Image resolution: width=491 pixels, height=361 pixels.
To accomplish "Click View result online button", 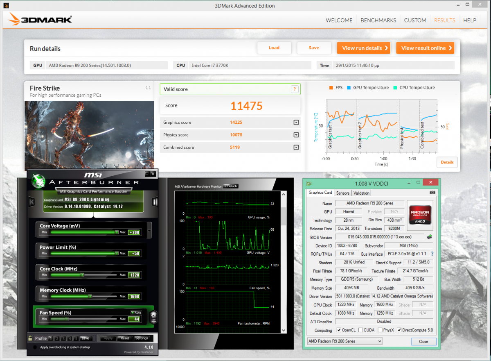I will point(425,48).
